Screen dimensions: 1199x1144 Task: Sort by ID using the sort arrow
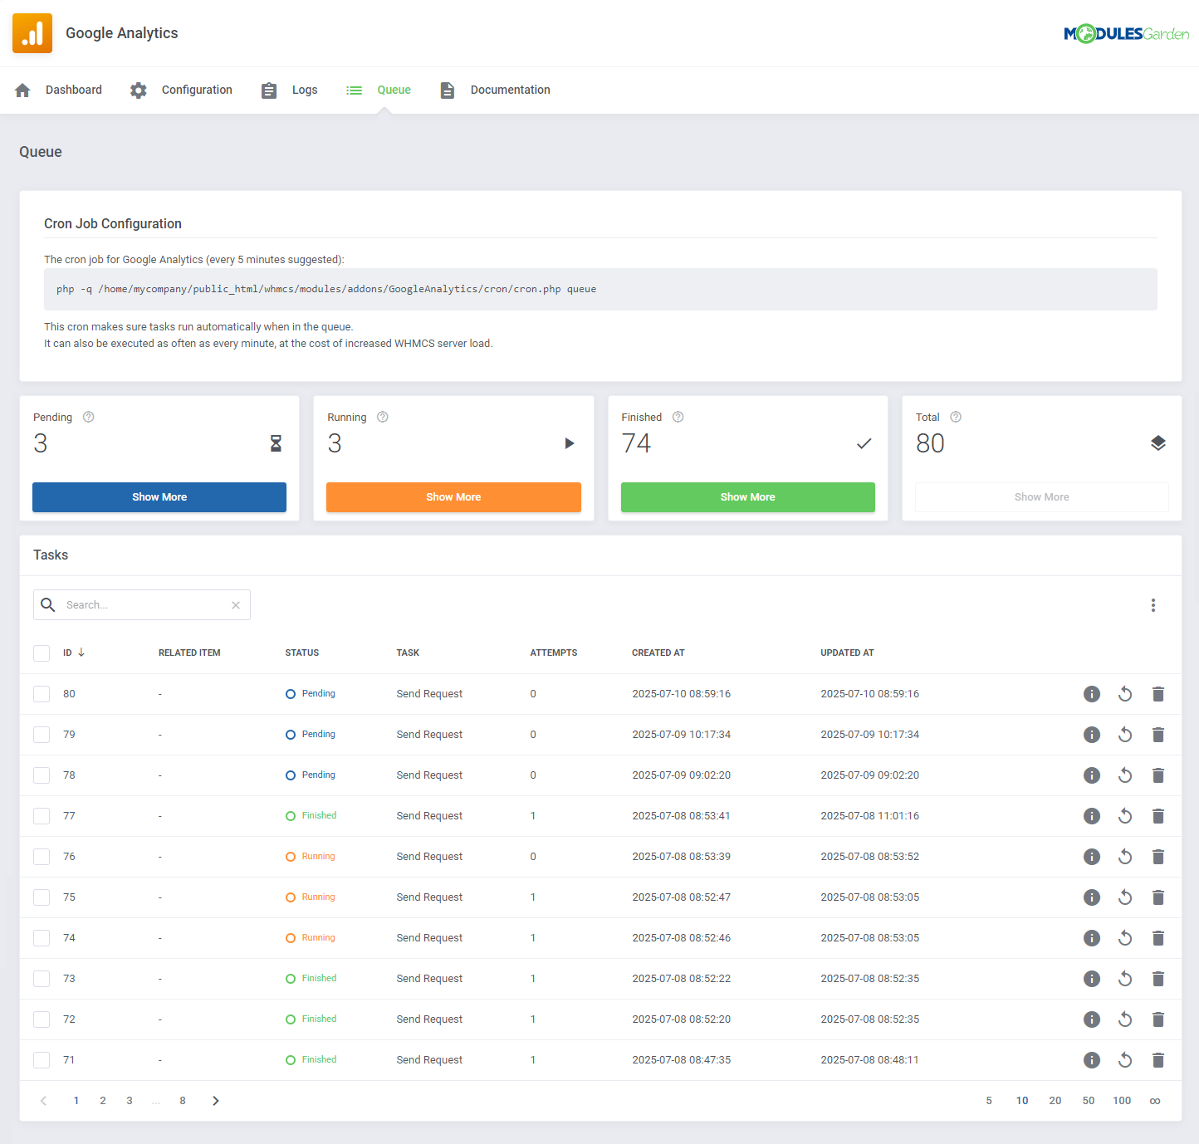coord(82,653)
